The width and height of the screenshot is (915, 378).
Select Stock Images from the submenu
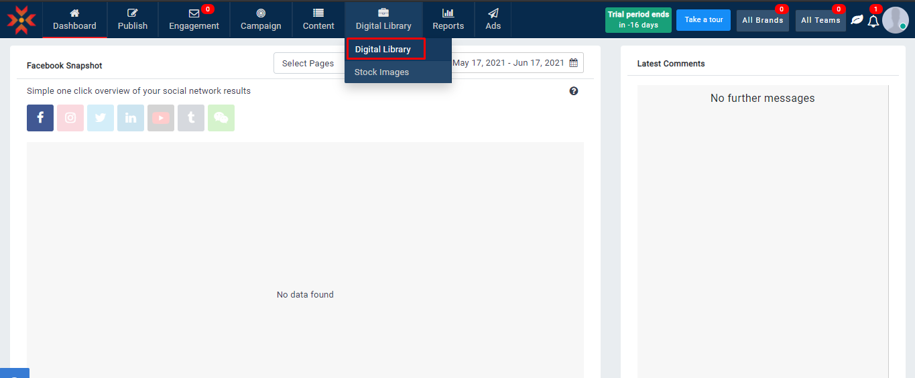click(x=382, y=72)
